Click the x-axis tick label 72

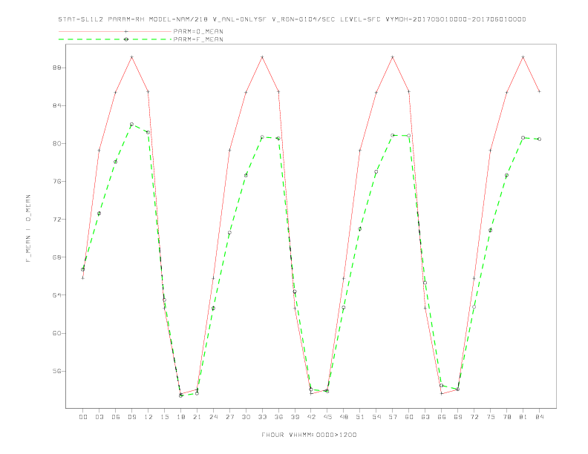point(474,417)
